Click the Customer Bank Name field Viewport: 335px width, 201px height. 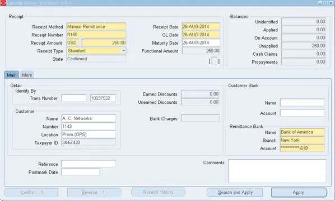(x=303, y=103)
